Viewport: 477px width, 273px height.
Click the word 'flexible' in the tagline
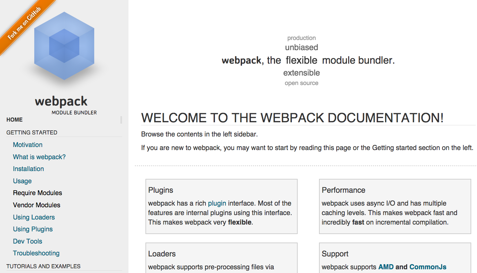(301, 60)
